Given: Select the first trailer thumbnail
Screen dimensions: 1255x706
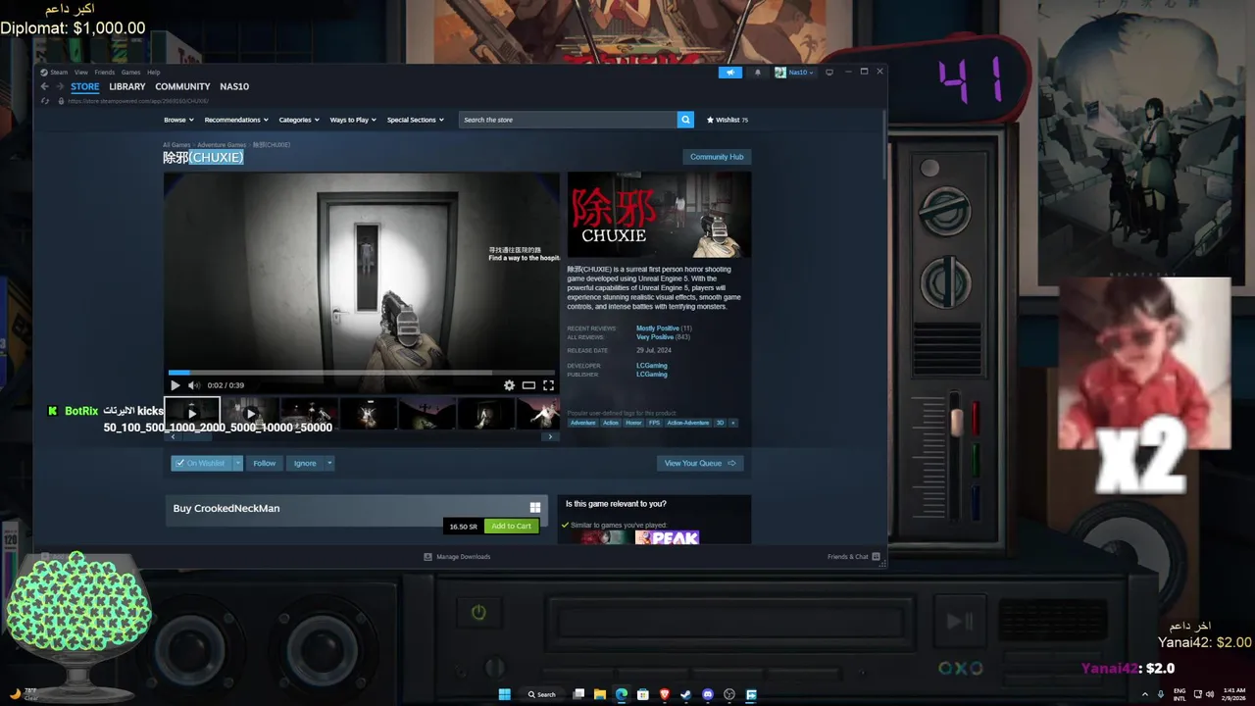Looking at the screenshot, I should [192, 413].
